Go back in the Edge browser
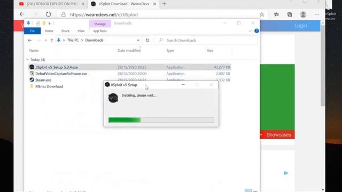 pos(22,14)
